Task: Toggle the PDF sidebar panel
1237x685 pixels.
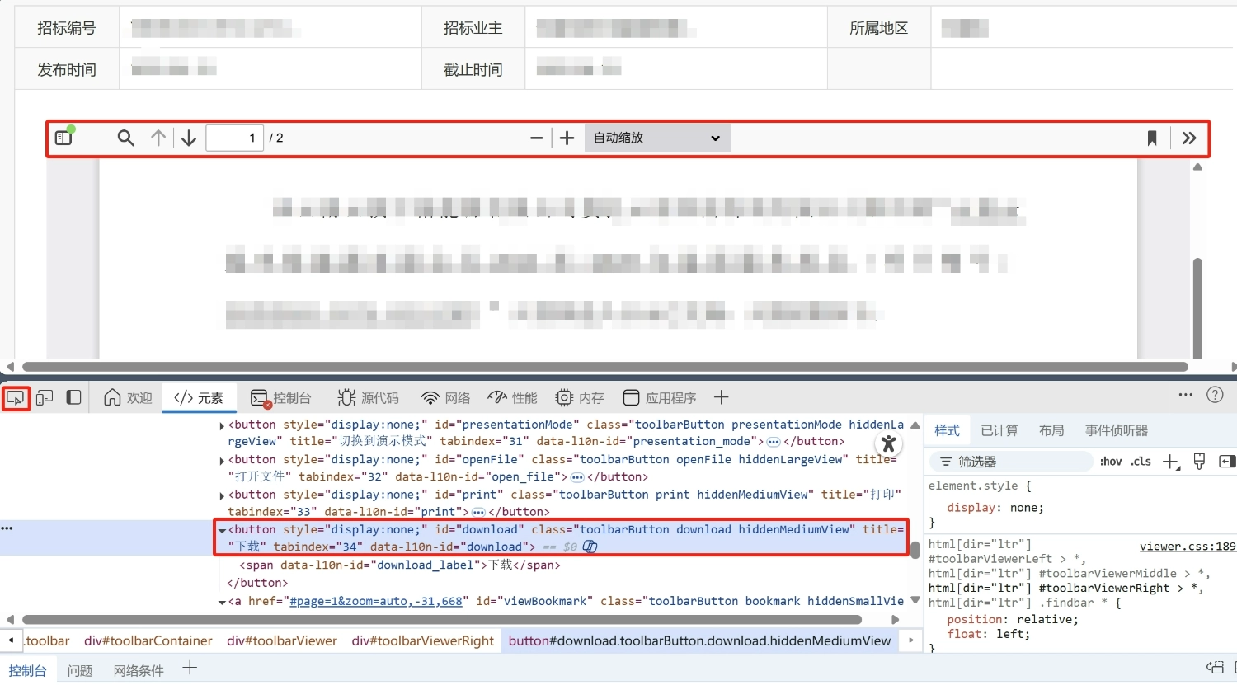Action: (63, 137)
